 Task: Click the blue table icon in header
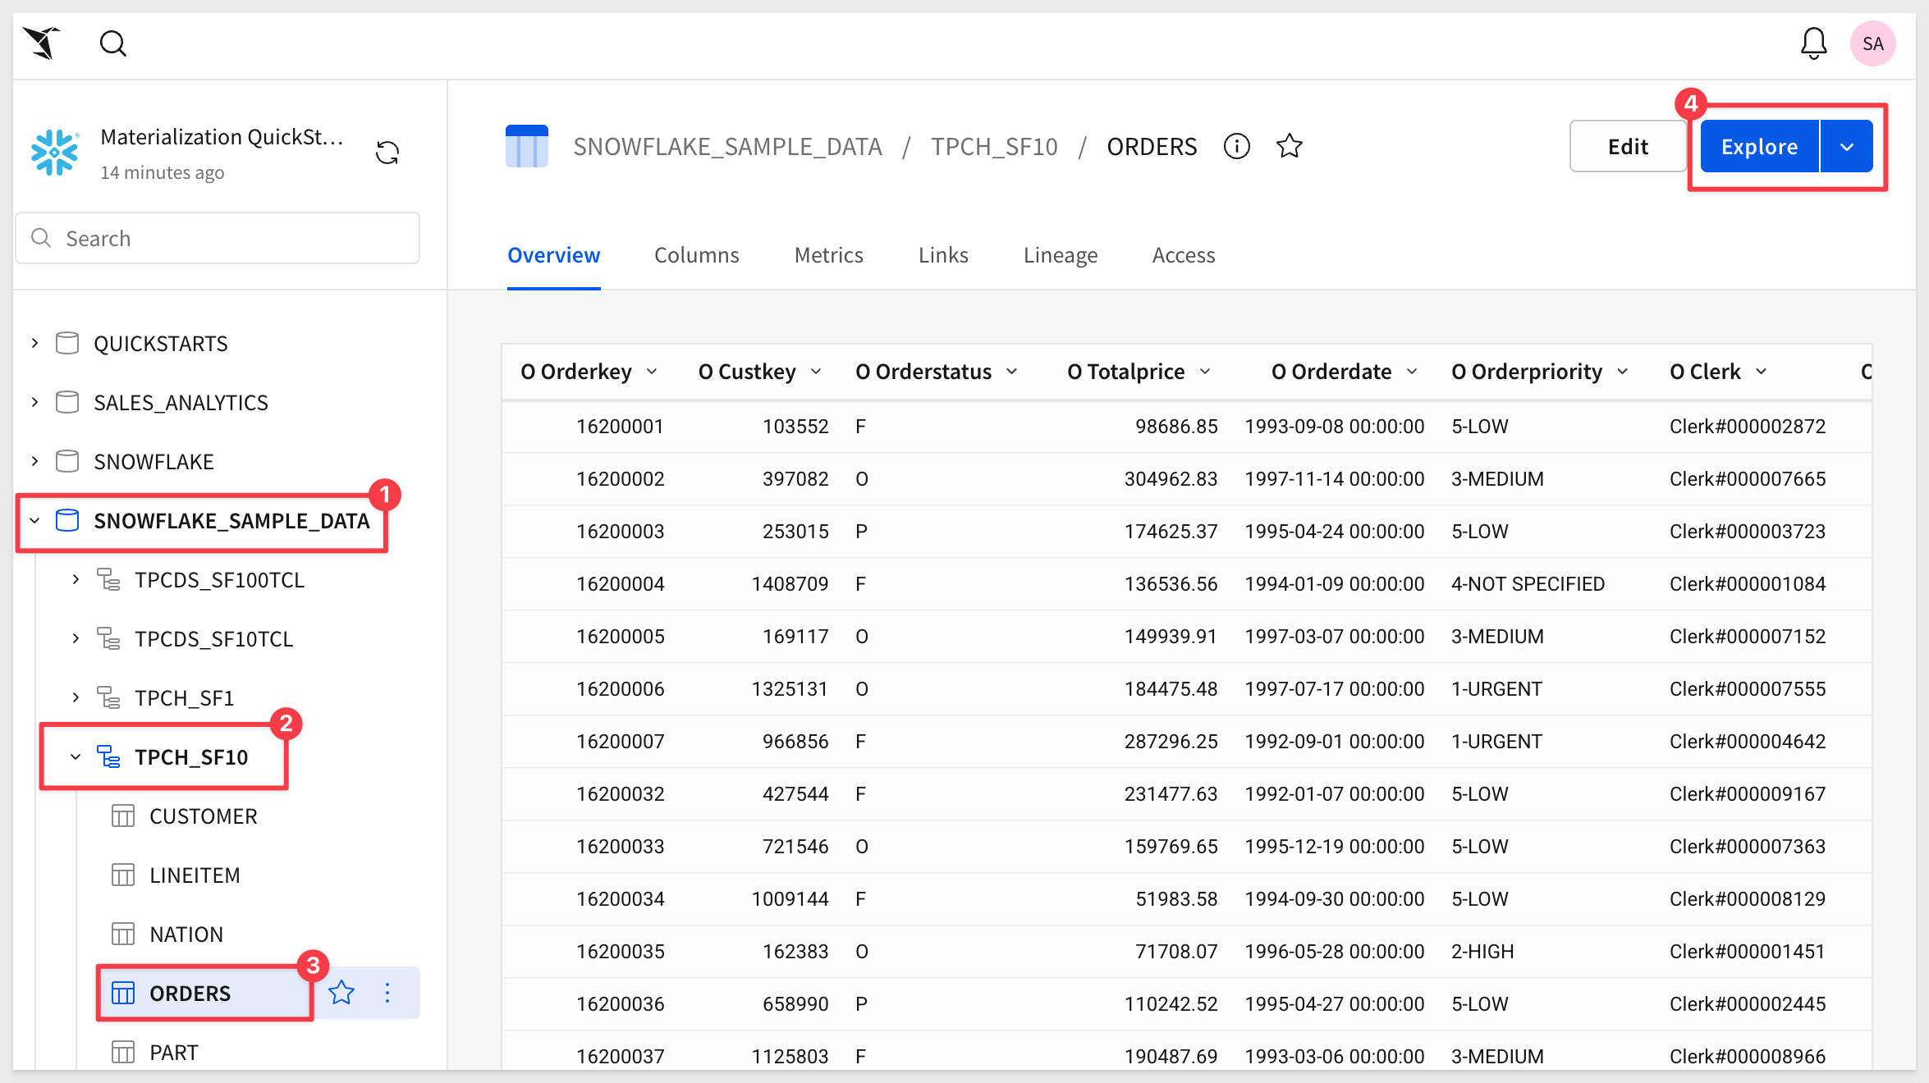click(x=527, y=146)
